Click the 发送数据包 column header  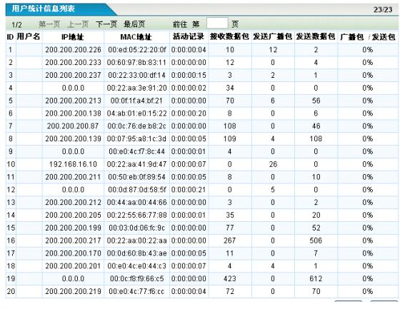[316, 36]
